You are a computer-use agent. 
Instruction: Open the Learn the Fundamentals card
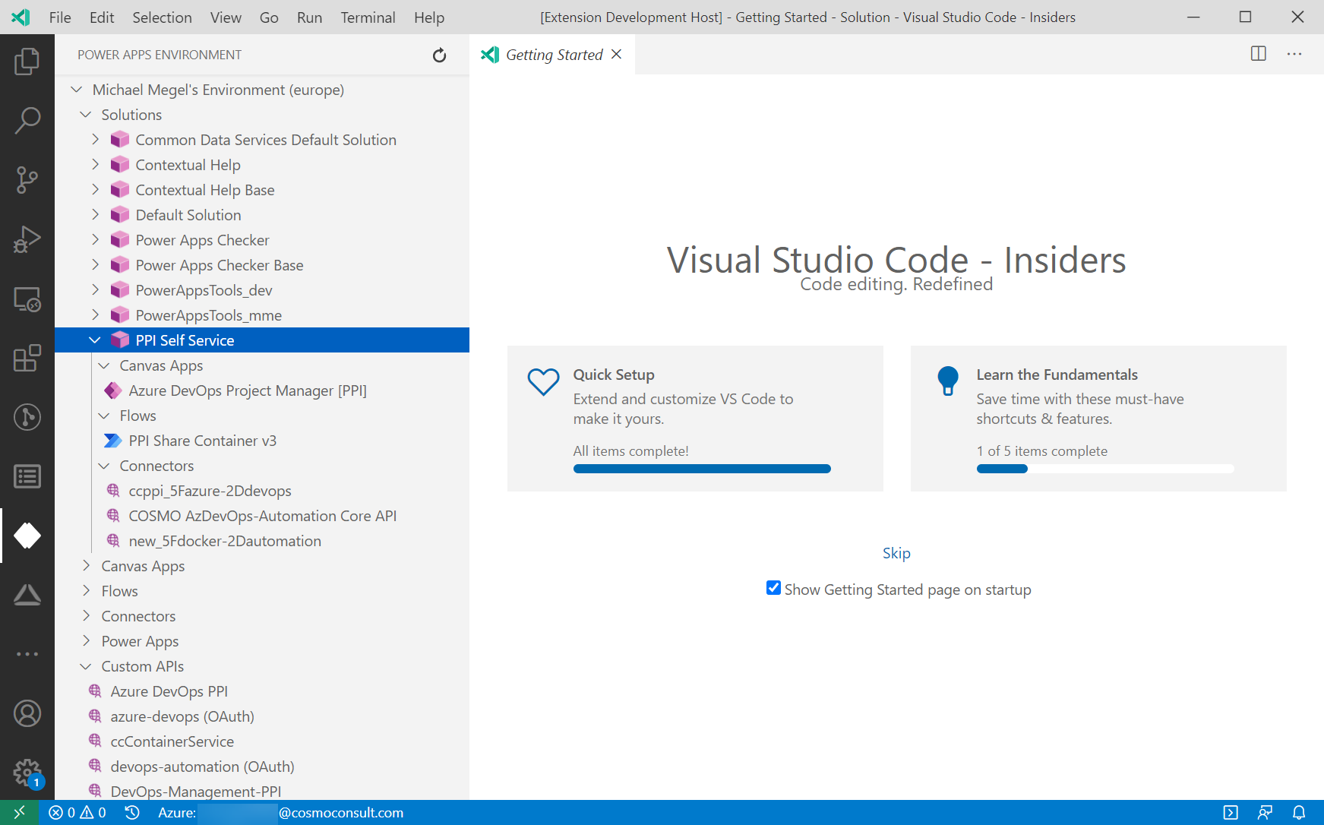pyautogui.click(x=1098, y=419)
